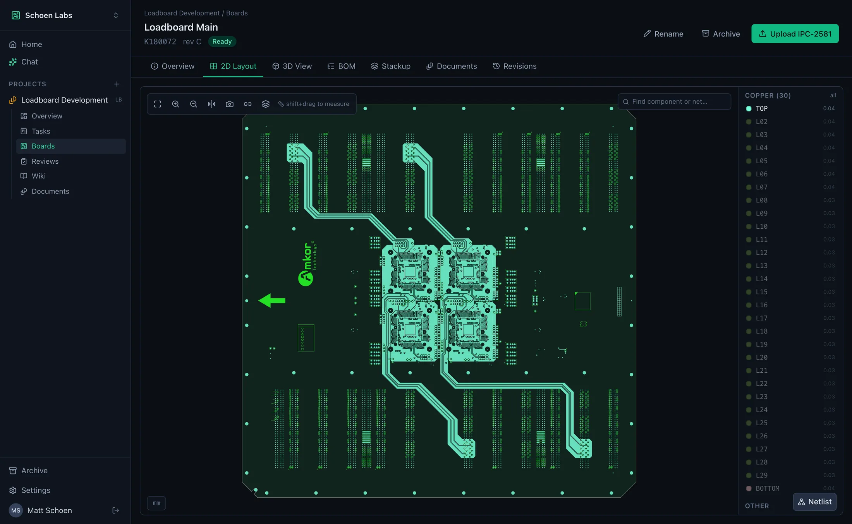852x524 pixels.
Task: Add a new project with plus icon
Action: [117, 84]
